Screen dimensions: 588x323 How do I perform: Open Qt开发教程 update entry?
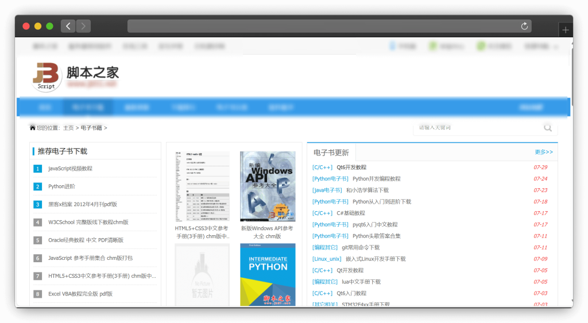[350, 270]
